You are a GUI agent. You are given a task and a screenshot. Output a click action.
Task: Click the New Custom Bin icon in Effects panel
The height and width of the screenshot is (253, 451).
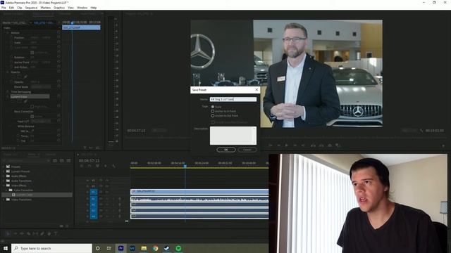(x=61, y=226)
